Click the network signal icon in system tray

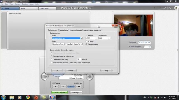pyautogui.click(x=162, y=97)
